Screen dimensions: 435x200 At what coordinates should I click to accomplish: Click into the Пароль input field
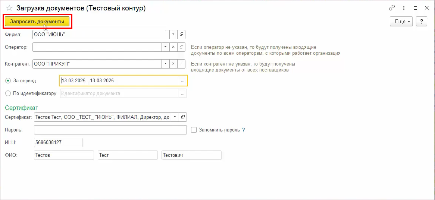110,130
